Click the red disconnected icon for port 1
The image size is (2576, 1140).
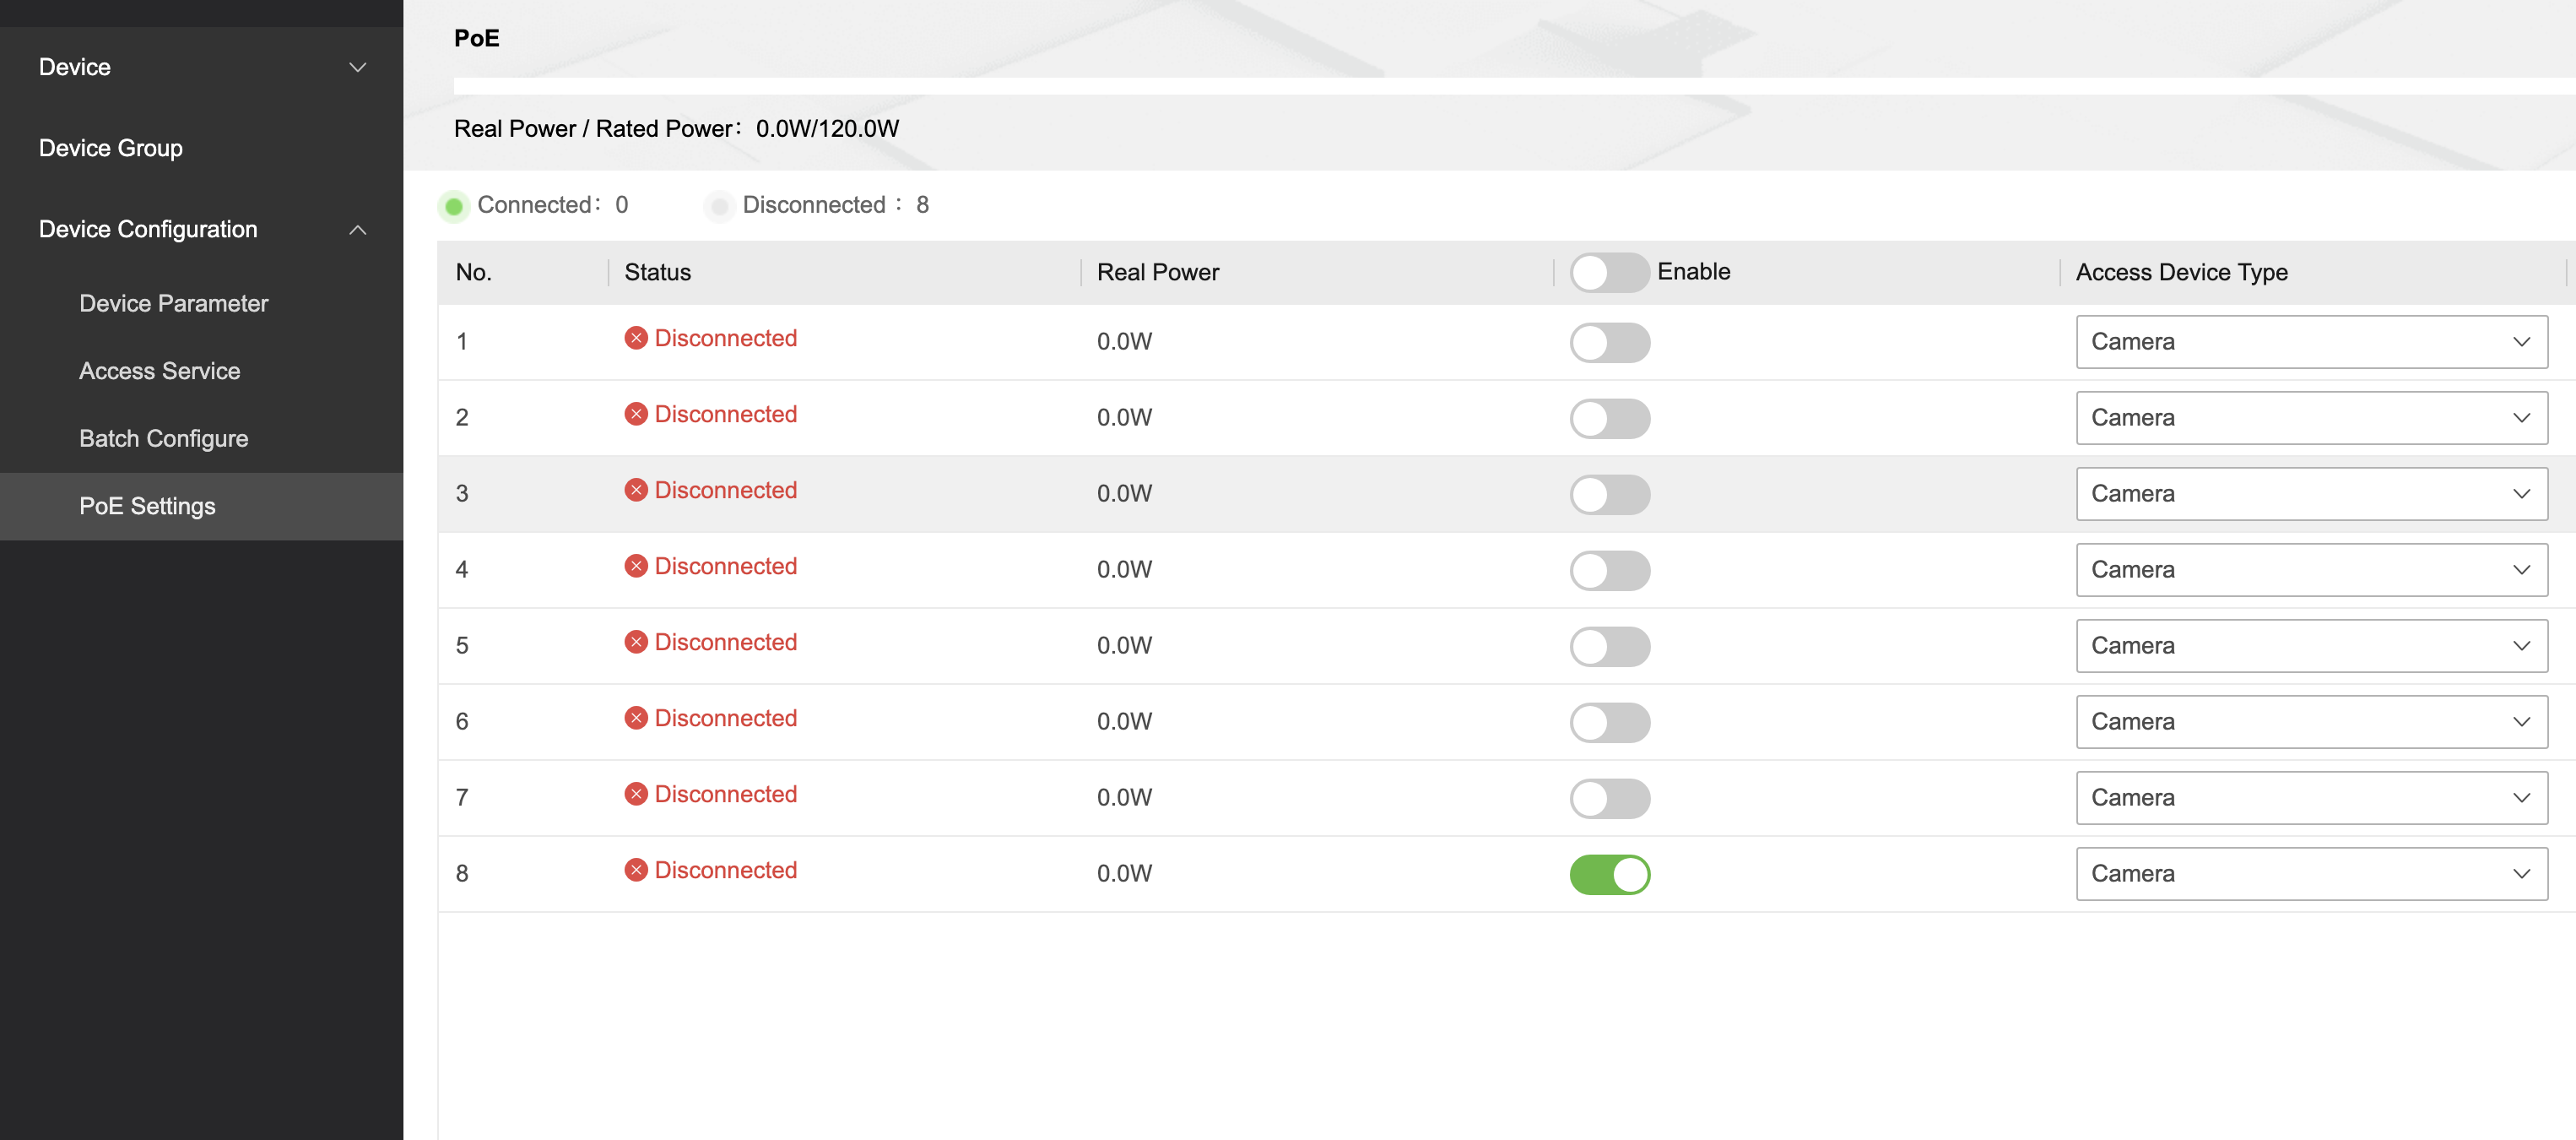point(636,339)
